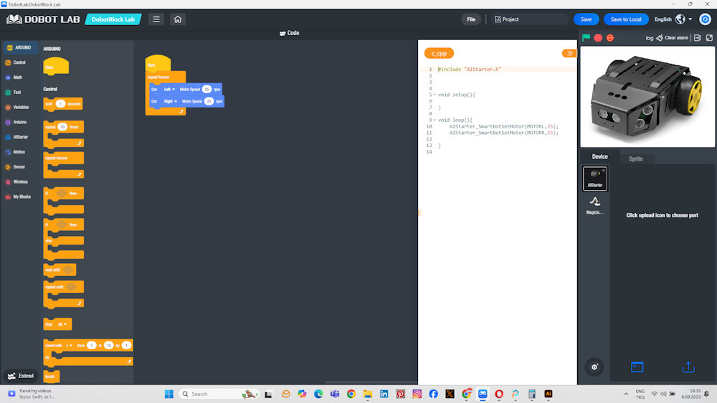This screenshot has height=403, width=717.
Task: Select the Variables block category
Action: pyautogui.click(x=17, y=107)
